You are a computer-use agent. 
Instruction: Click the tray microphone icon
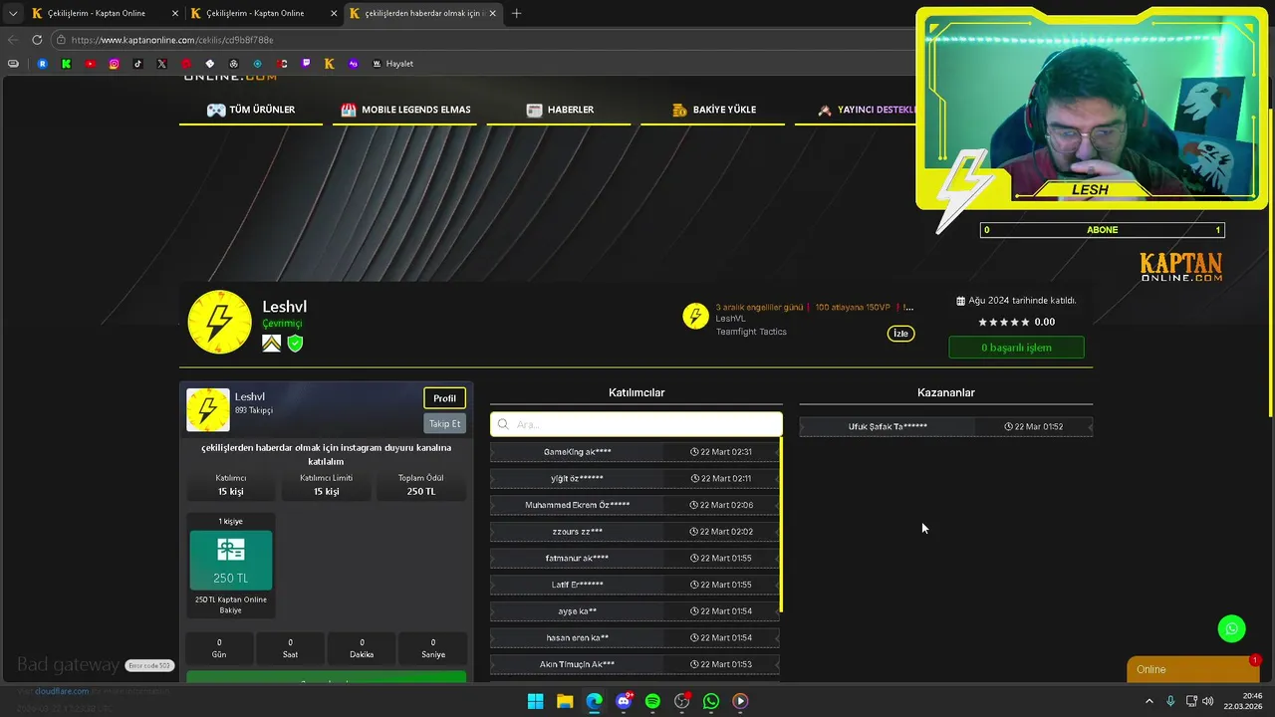tap(1170, 701)
